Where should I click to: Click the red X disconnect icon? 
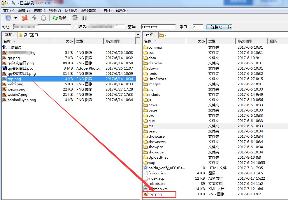tap(25, 18)
